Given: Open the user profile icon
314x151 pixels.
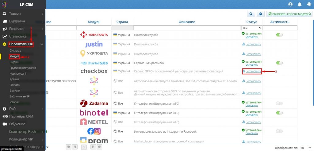Looking at the screenshot, I should tap(290, 4).
